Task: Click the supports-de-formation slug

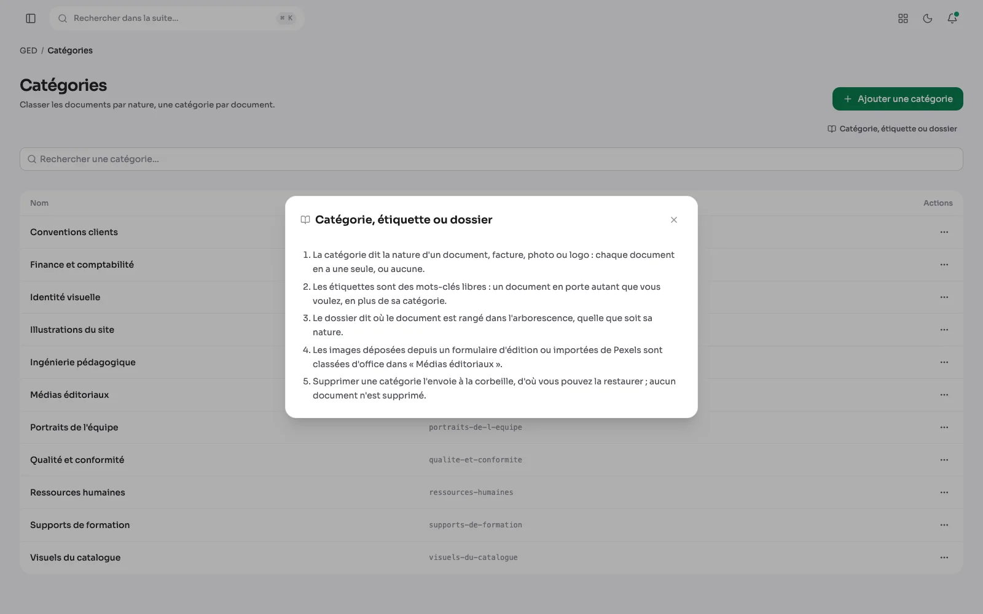Action: (x=476, y=525)
